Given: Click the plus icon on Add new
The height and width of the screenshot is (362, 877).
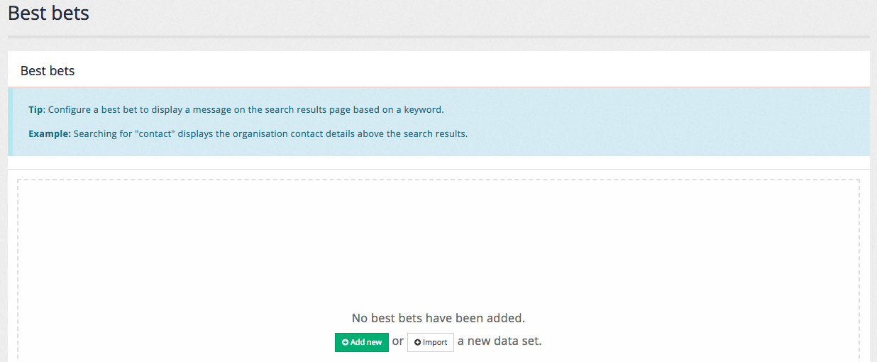Looking at the screenshot, I should 345,342.
